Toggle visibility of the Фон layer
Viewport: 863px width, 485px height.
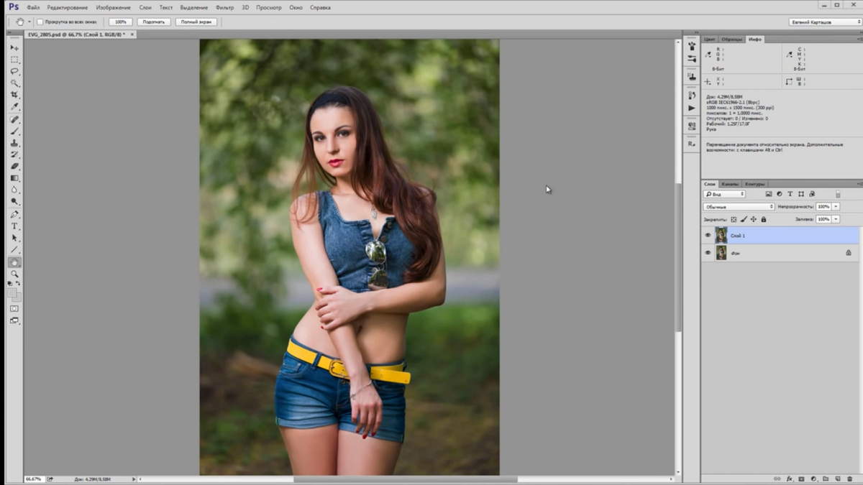point(708,253)
